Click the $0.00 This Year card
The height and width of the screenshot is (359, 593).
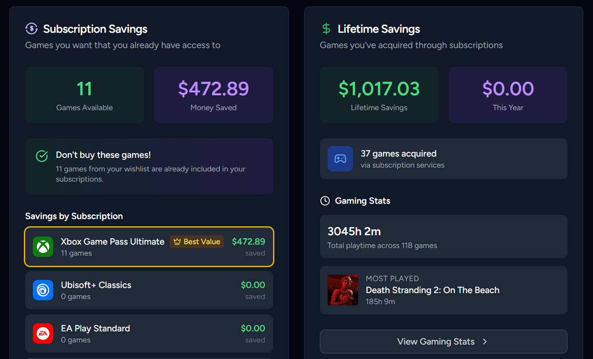[508, 94]
